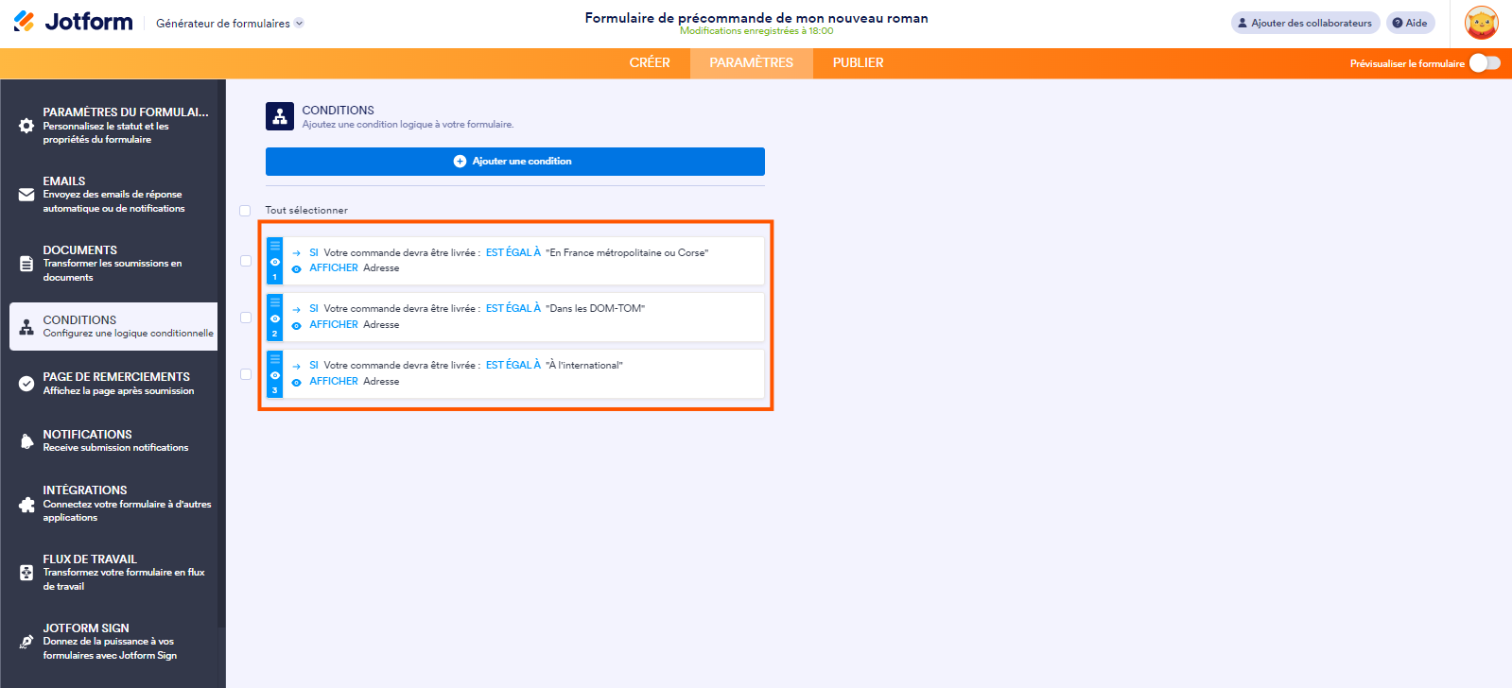Click the bell icon for Notifications
The image size is (1512, 688).
[26, 441]
